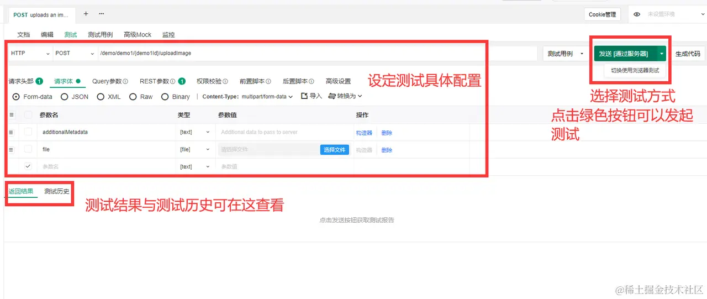The height and width of the screenshot is (299, 707).
Task: Open the type dropdown of empty parameter row
Action: (195, 166)
